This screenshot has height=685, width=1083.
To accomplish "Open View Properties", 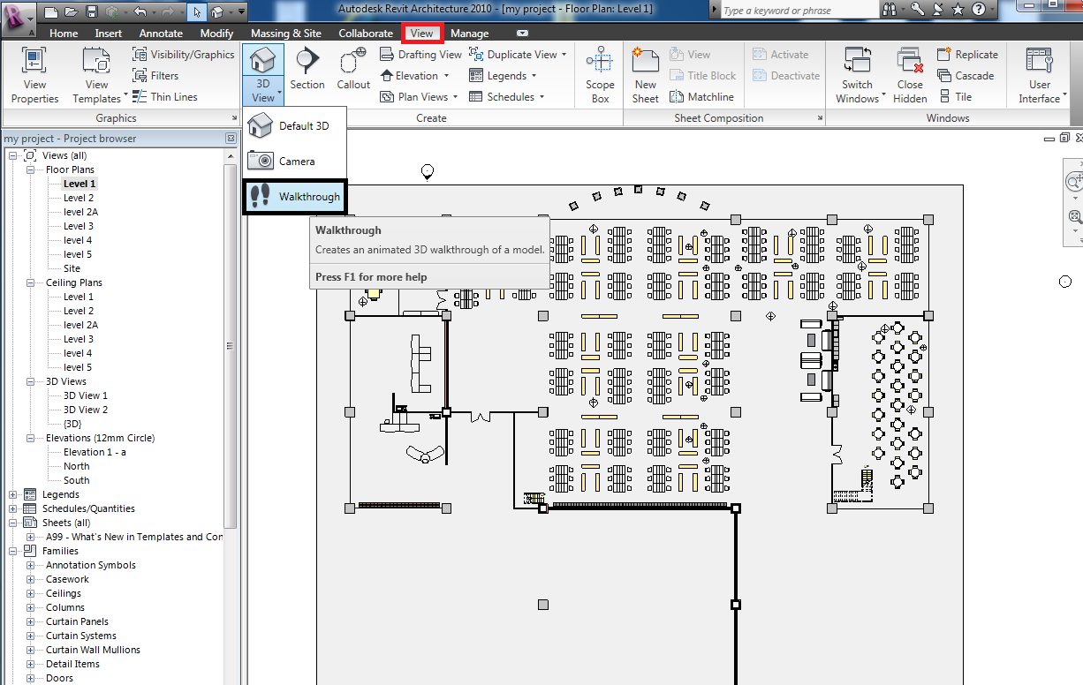I will click(x=35, y=75).
